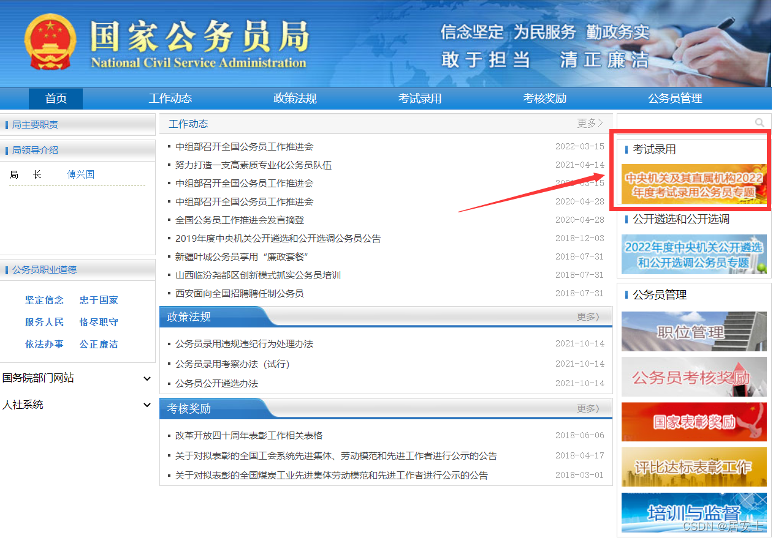Open 公务员录用考察办法（试行）
The height and width of the screenshot is (538, 773).
coord(232,364)
